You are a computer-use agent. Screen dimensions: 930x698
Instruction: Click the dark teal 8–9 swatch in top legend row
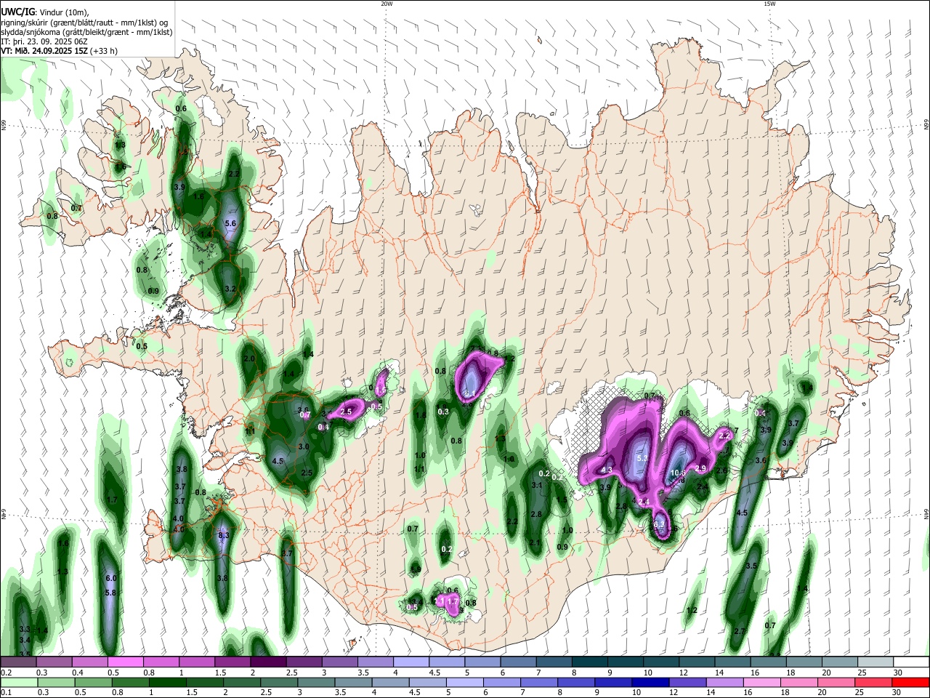591,662
